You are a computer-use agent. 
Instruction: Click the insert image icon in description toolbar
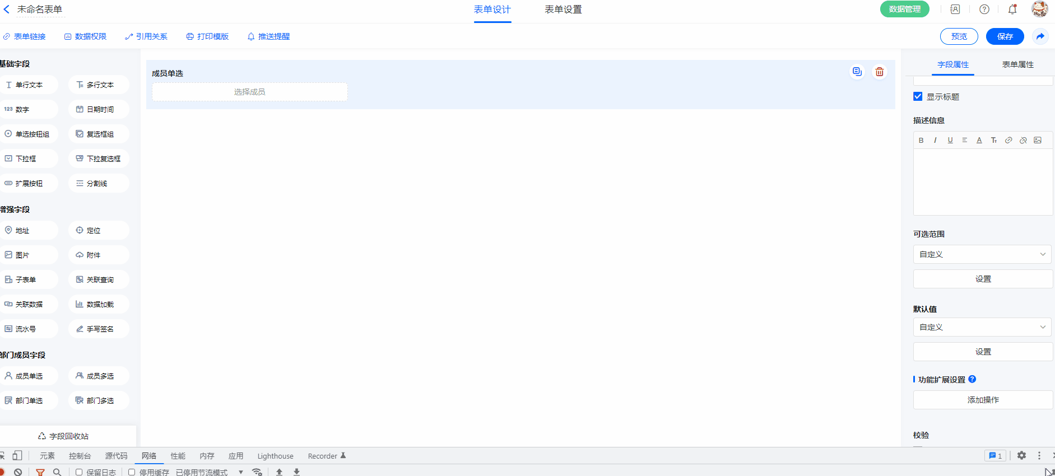(x=1038, y=141)
